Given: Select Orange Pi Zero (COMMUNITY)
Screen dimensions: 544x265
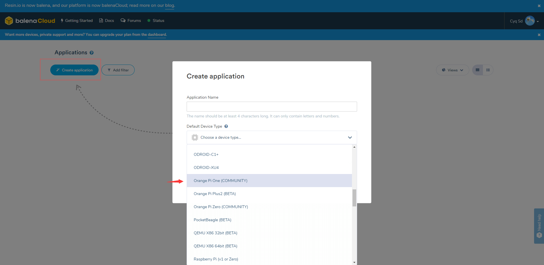Looking at the screenshot, I should (269, 207).
